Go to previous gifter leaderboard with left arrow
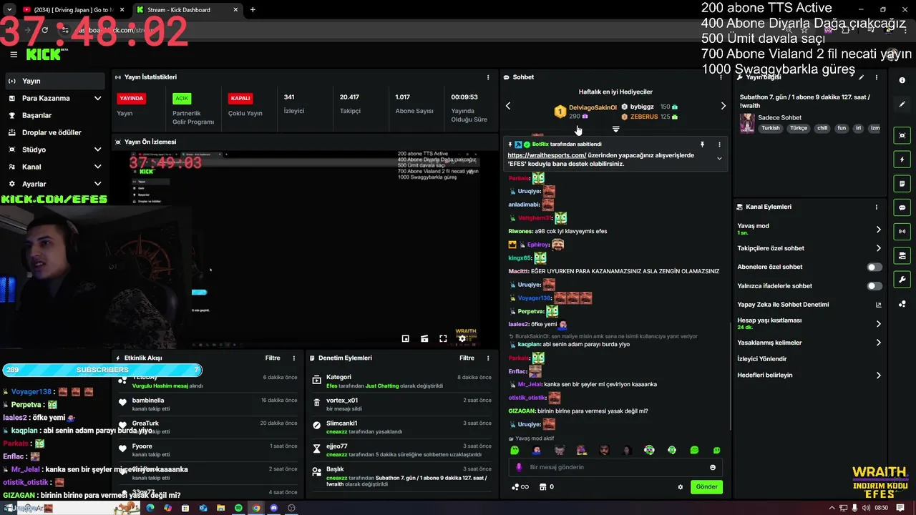 click(x=508, y=106)
